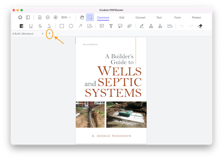Select the Text box tool
The image size is (223, 159).
pyautogui.click(x=111, y=26)
